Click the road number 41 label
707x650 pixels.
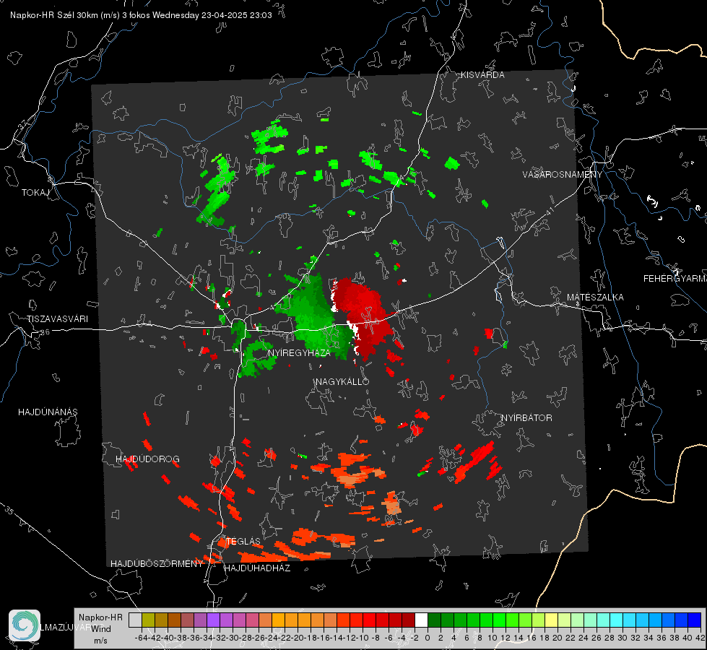(x=550, y=211)
